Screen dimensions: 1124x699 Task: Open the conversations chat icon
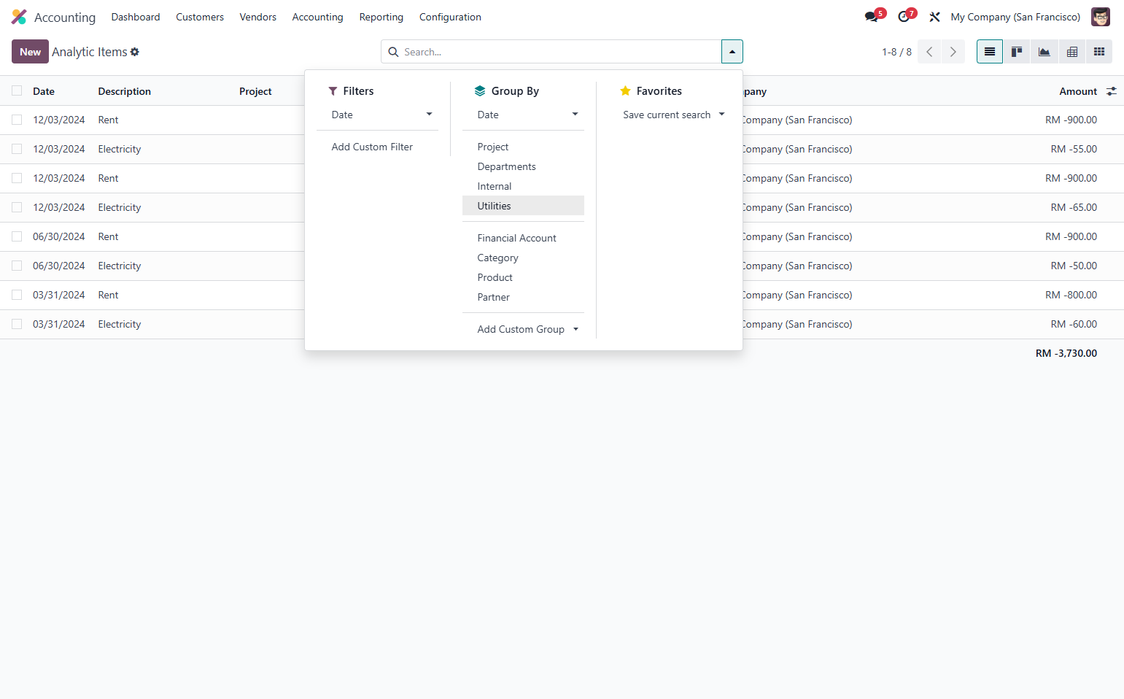[872, 17]
